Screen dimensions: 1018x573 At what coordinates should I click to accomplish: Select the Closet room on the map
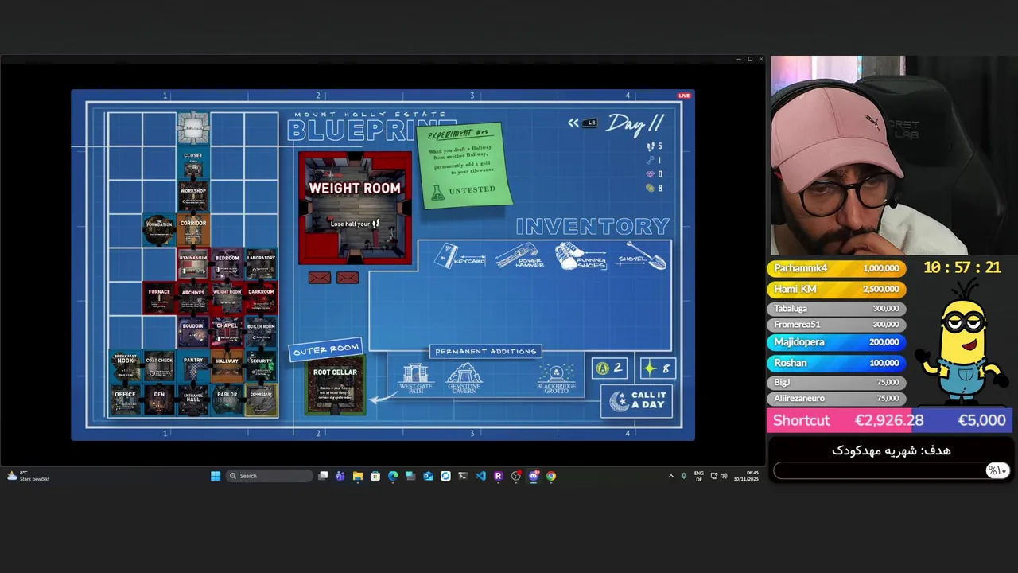click(x=193, y=163)
